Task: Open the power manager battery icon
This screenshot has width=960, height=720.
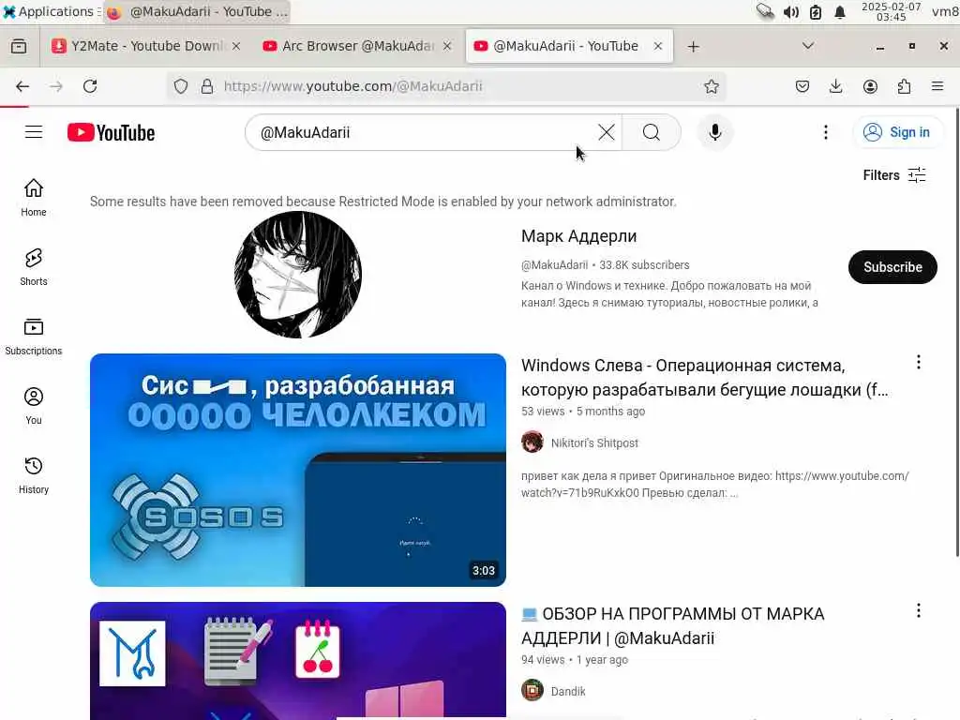Action: point(816,11)
